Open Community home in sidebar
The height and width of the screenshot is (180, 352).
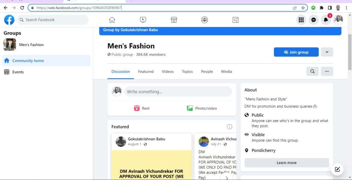coord(46,60)
